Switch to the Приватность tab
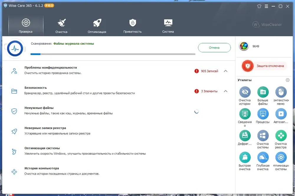This screenshot has width=295, height=196. pyautogui.click(x=132, y=26)
